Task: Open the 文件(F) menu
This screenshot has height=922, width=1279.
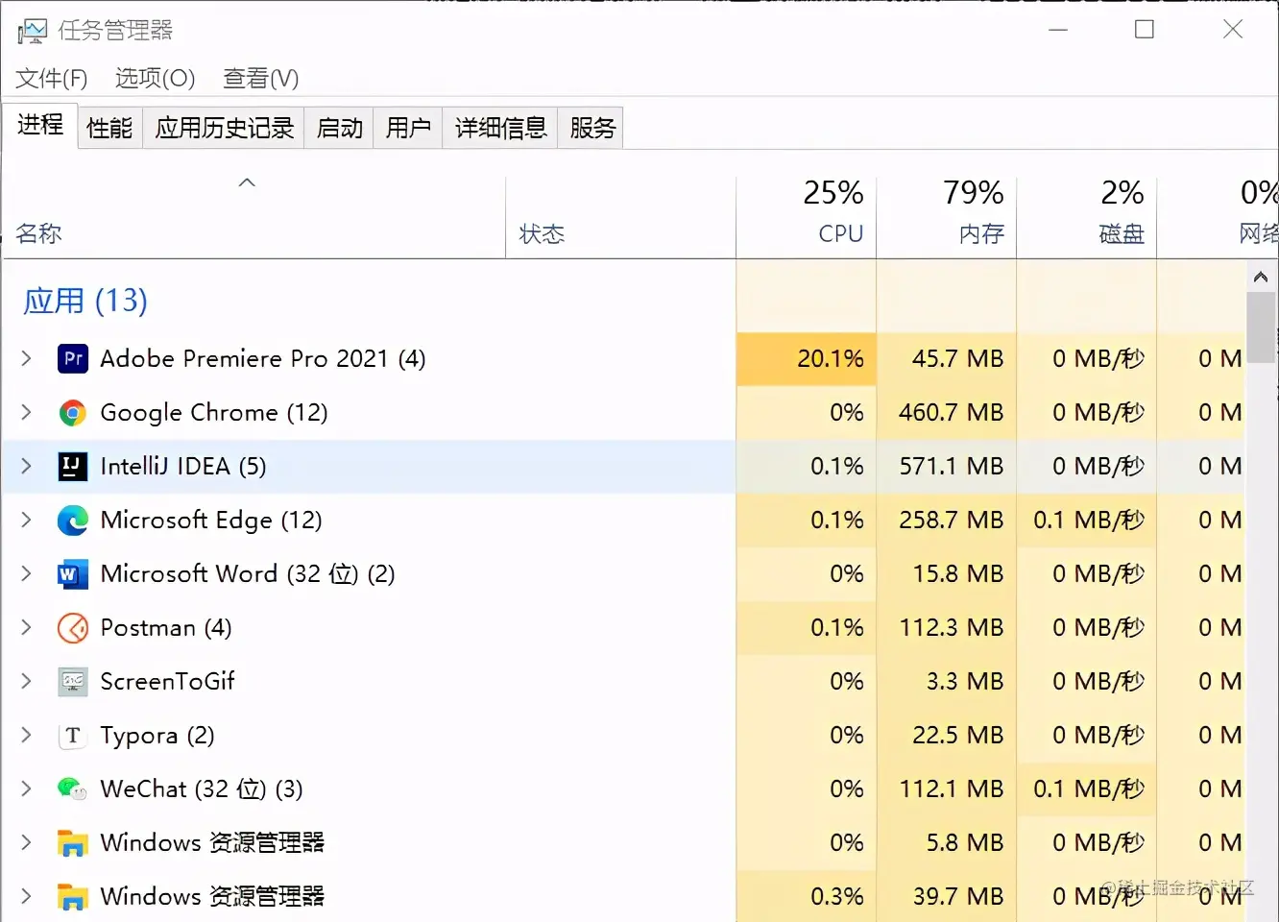Action: click(52, 78)
